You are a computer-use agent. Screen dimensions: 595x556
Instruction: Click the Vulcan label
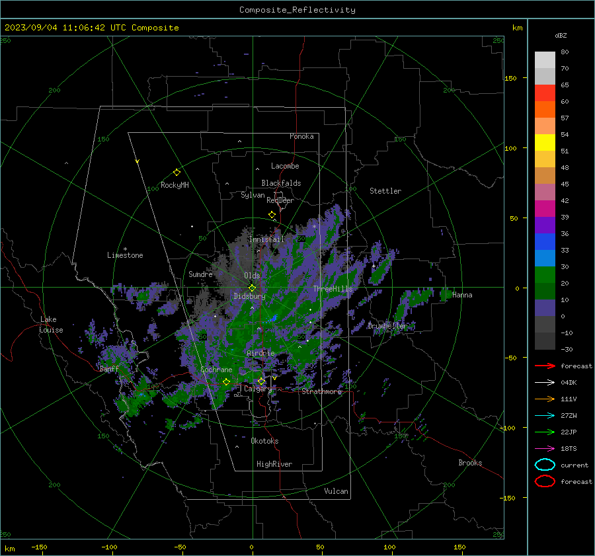[x=337, y=491]
